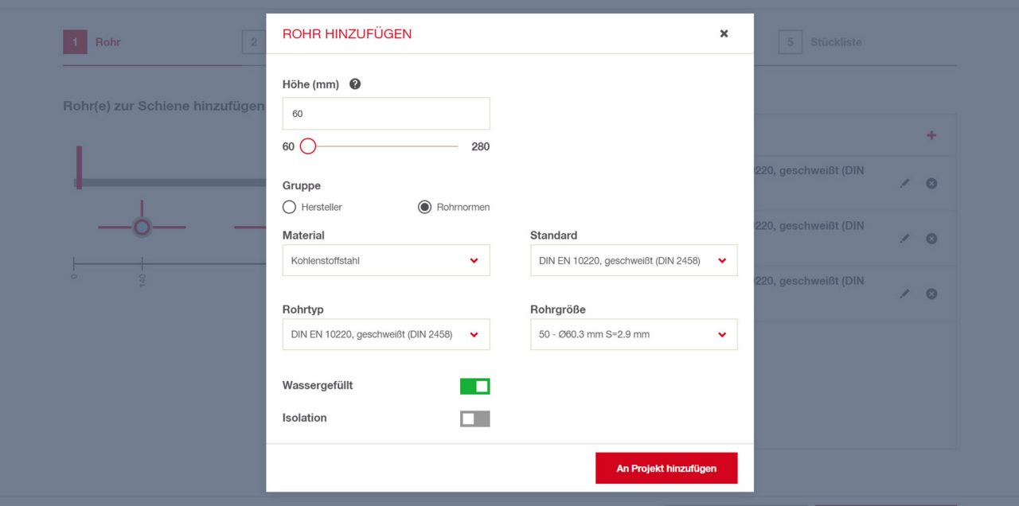This screenshot has width=1019, height=506.
Task: Choose a size in Rohrgröße dropdown
Action: (x=634, y=334)
